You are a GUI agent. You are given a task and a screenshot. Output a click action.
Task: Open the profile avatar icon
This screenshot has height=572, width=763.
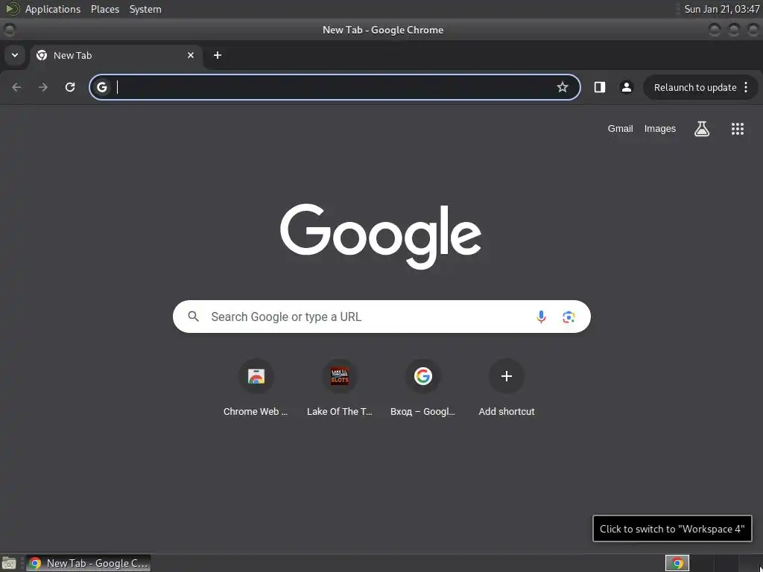(626, 87)
